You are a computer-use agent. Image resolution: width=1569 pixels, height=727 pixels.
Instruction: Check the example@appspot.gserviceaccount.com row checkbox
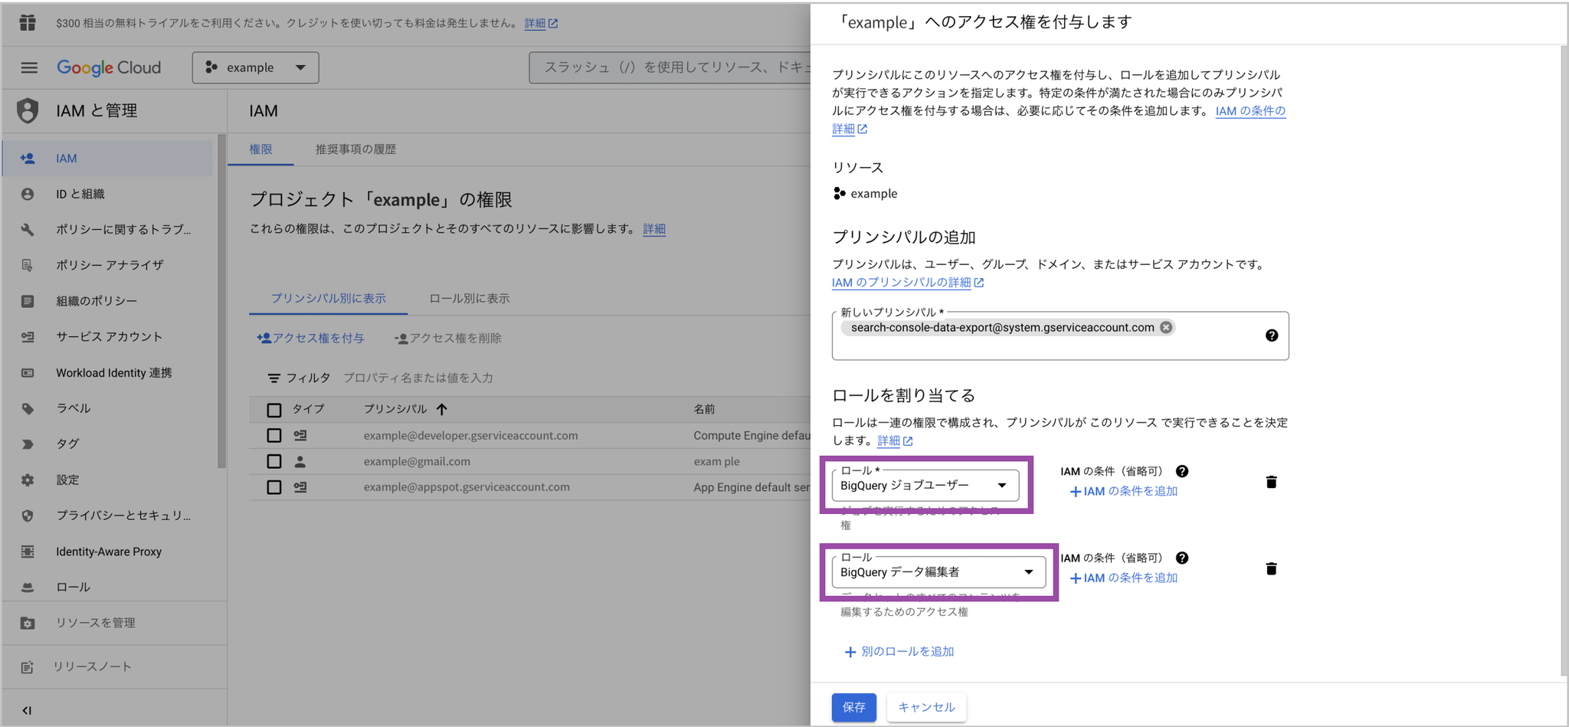(274, 487)
